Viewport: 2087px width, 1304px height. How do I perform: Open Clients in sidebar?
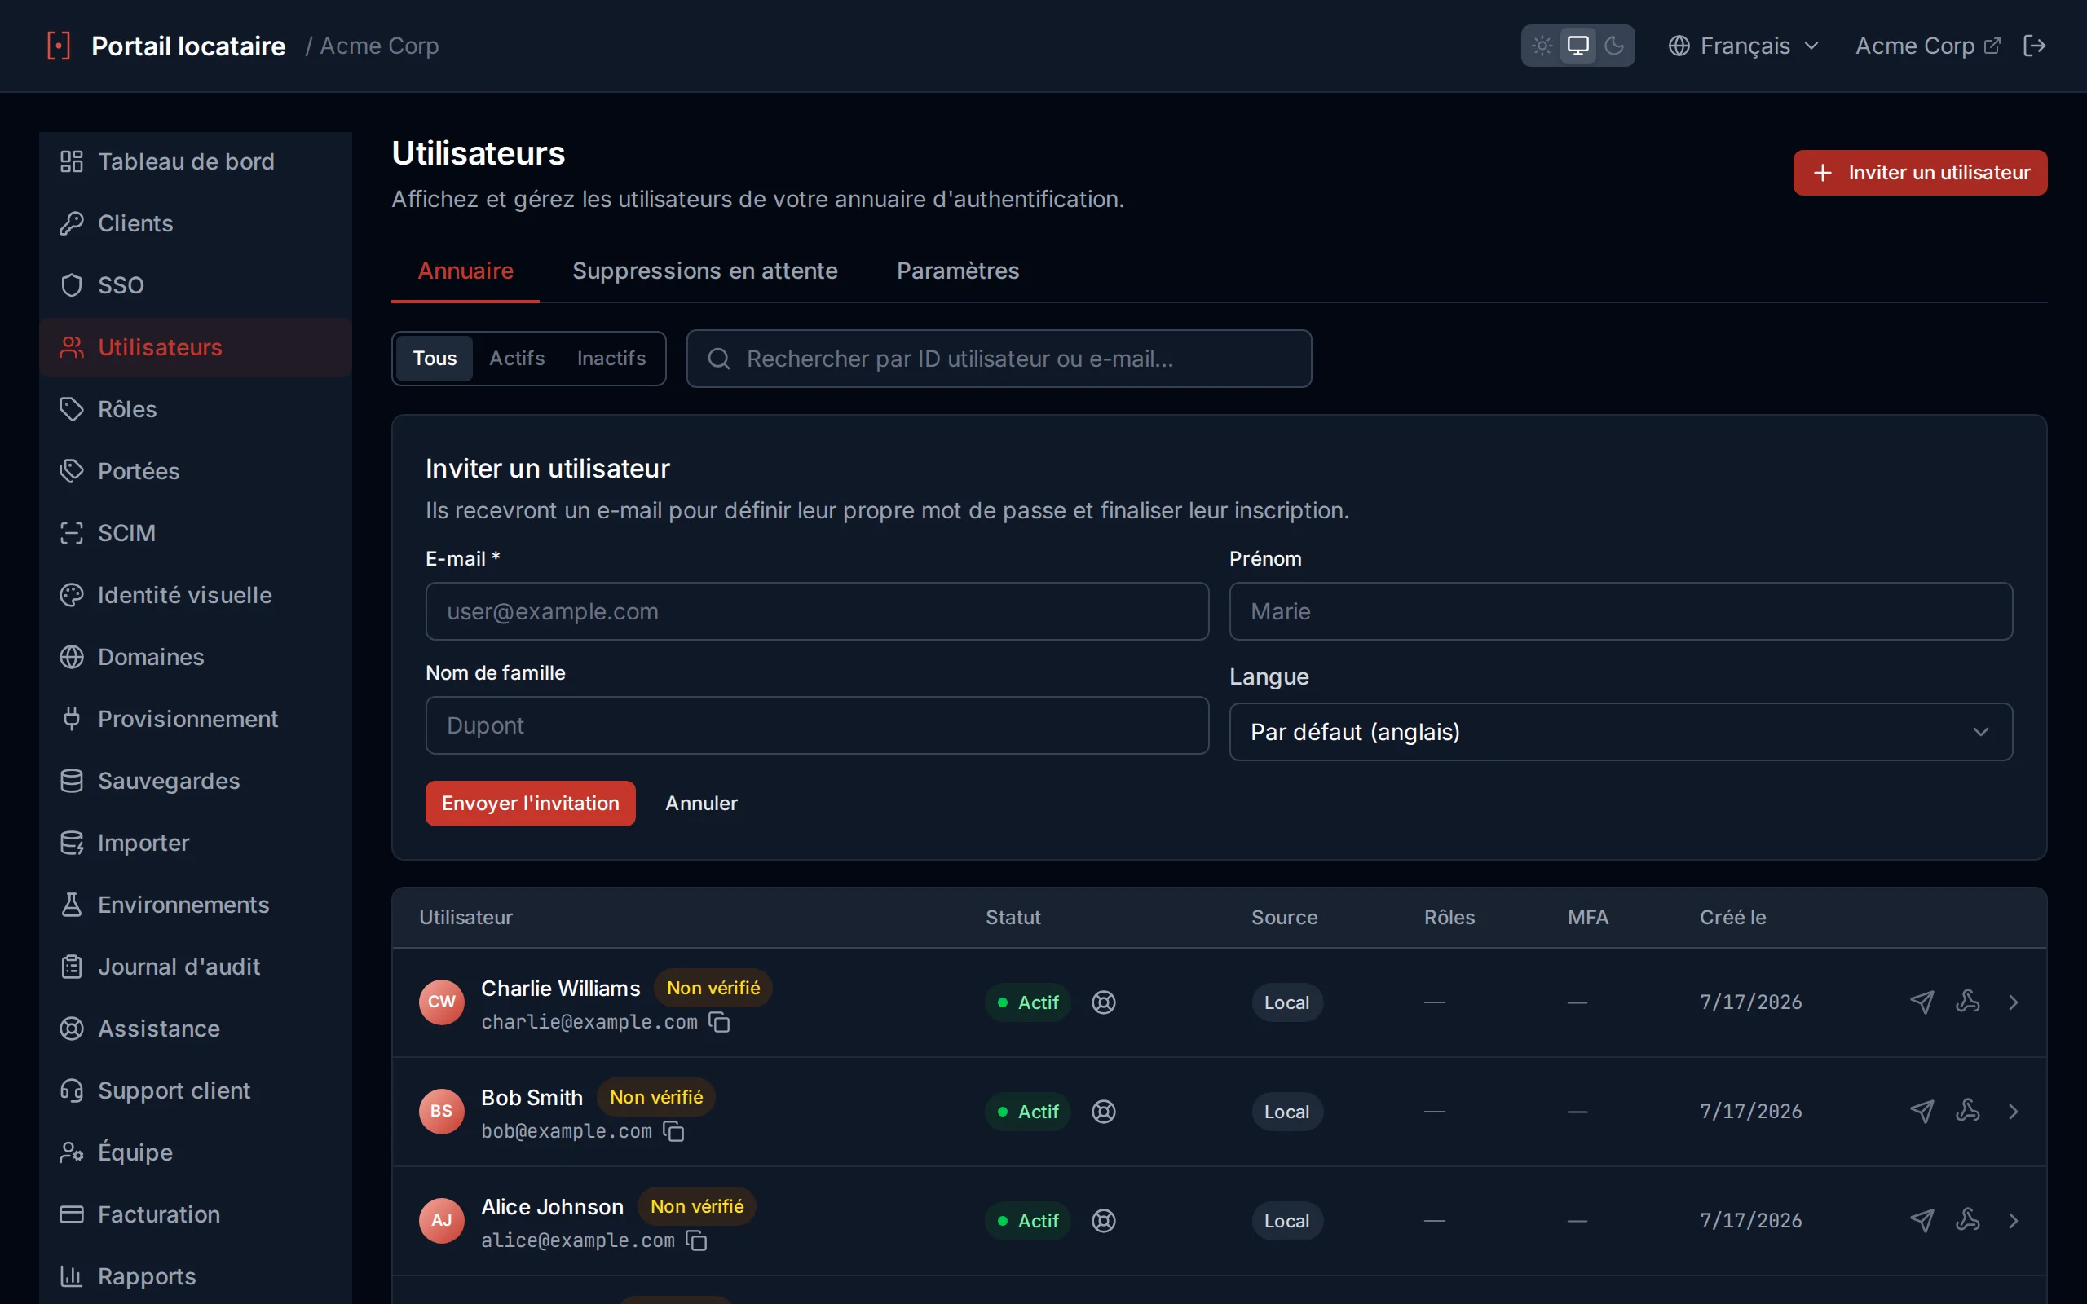(196, 223)
